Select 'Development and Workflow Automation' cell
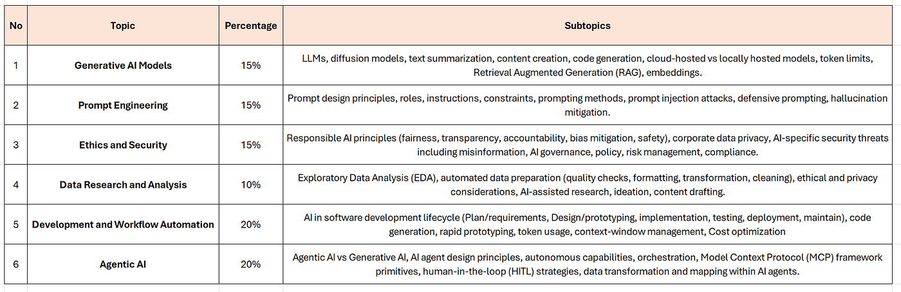This screenshot has width=901, height=292. [123, 224]
